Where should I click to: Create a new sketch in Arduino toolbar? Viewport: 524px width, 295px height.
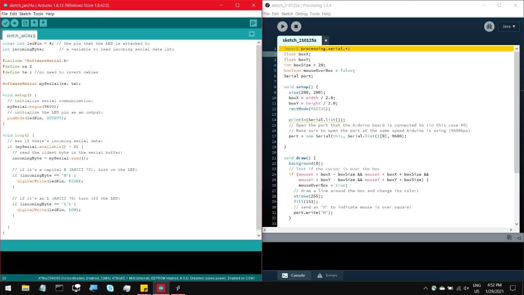[x=25, y=23]
